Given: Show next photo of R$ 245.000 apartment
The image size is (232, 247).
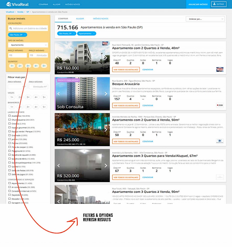Looking at the screenshot, I should tap(106, 130).
